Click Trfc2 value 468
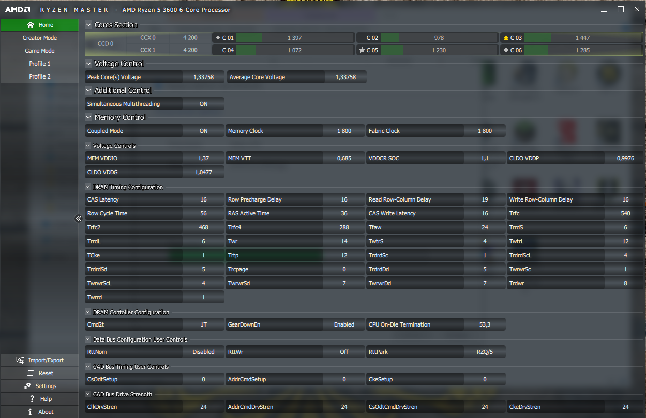The width and height of the screenshot is (646, 418). [x=203, y=227]
